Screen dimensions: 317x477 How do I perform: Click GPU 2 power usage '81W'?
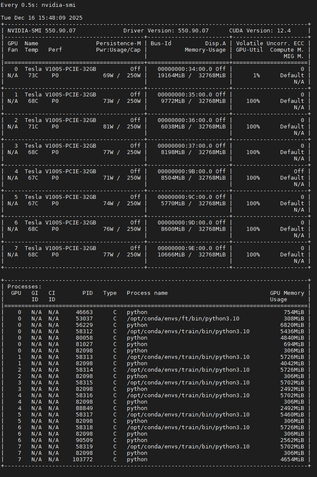(108, 127)
